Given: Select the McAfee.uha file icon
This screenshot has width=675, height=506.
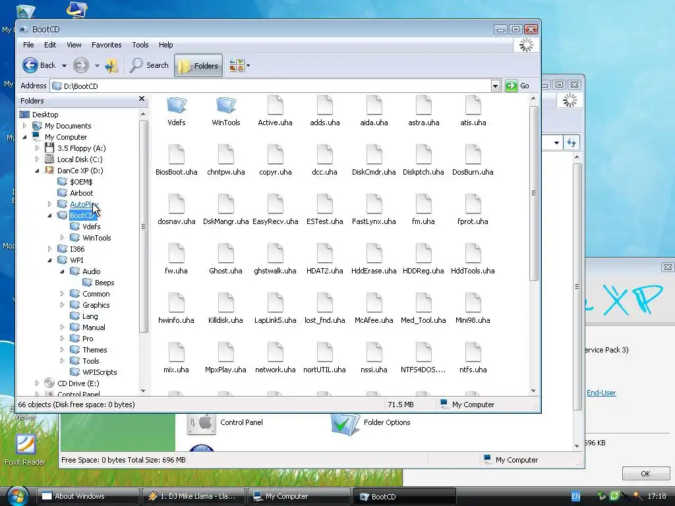Looking at the screenshot, I should pos(374,303).
